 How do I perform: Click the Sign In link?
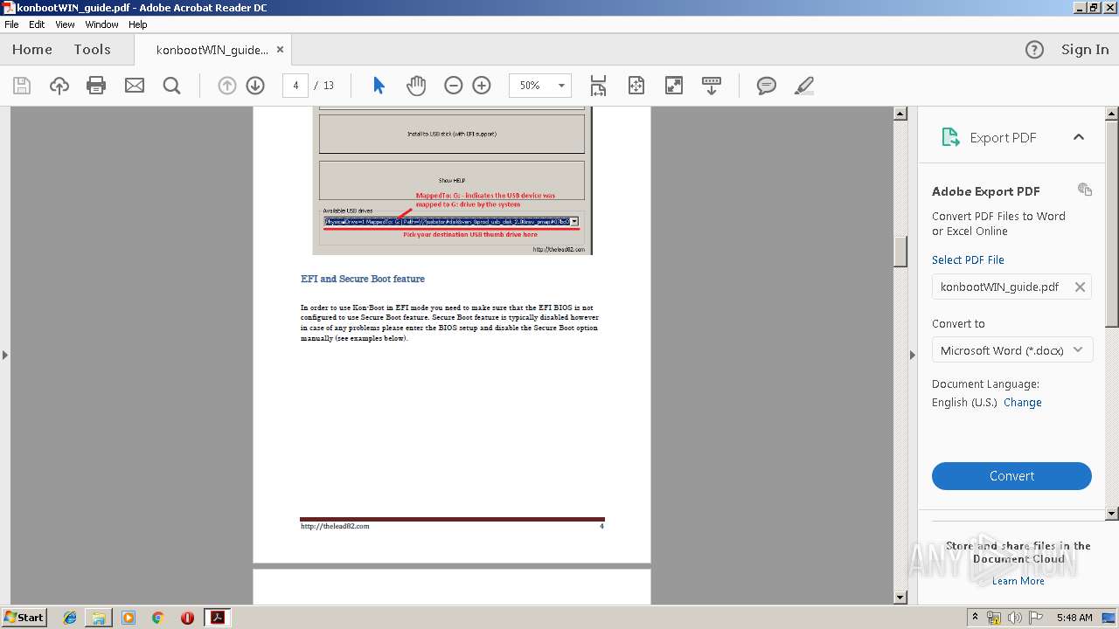click(1085, 50)
